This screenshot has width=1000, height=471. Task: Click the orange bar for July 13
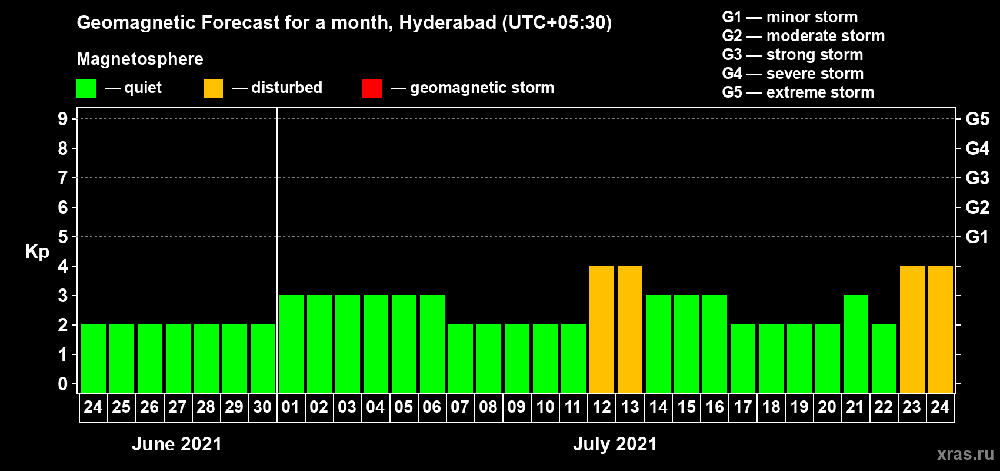[630, 329]
